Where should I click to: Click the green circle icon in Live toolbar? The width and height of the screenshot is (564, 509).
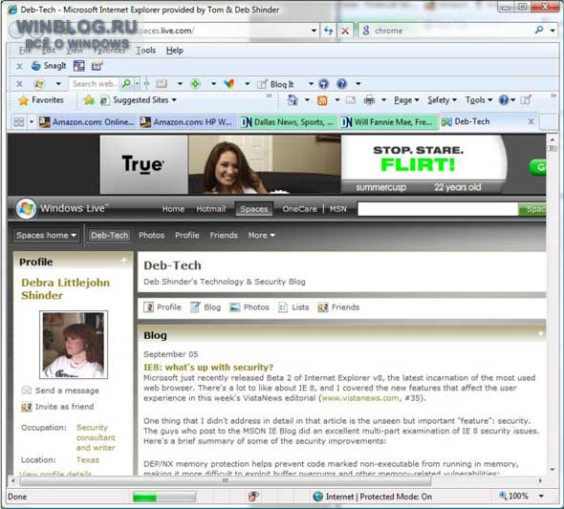tap(195, 84)
